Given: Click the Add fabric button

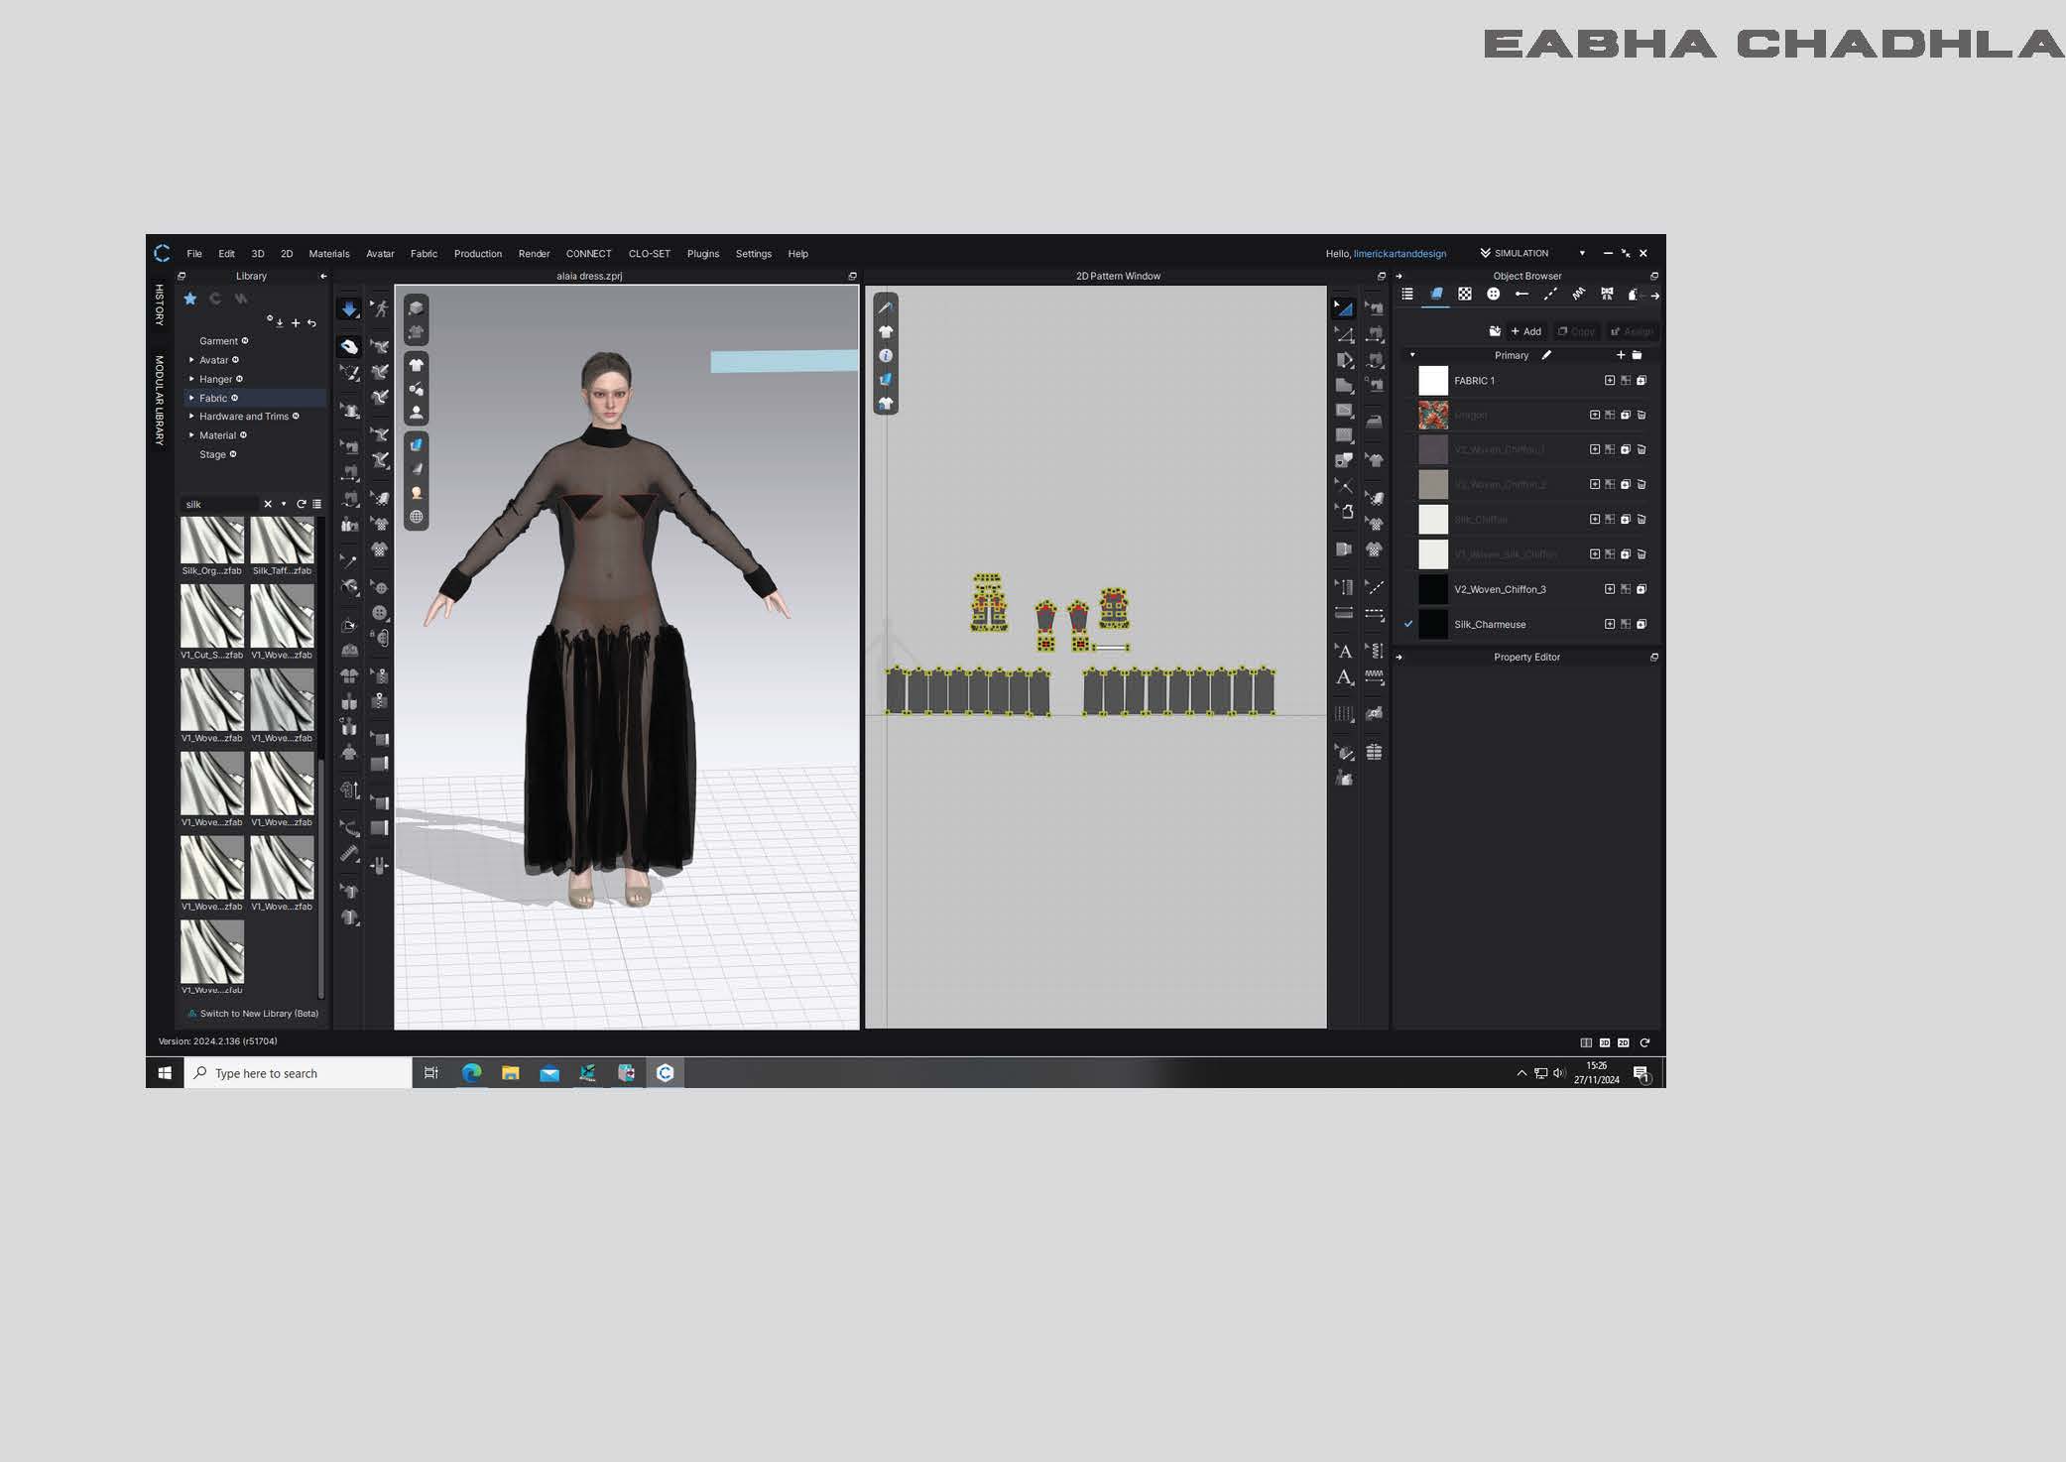Looking at the screenshot, I should (x=1525, y=331).
